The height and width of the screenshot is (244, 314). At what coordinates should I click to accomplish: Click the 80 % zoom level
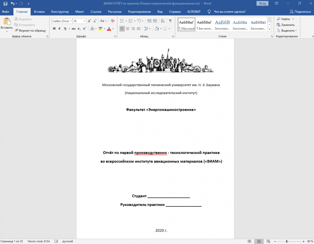point(310,241)
